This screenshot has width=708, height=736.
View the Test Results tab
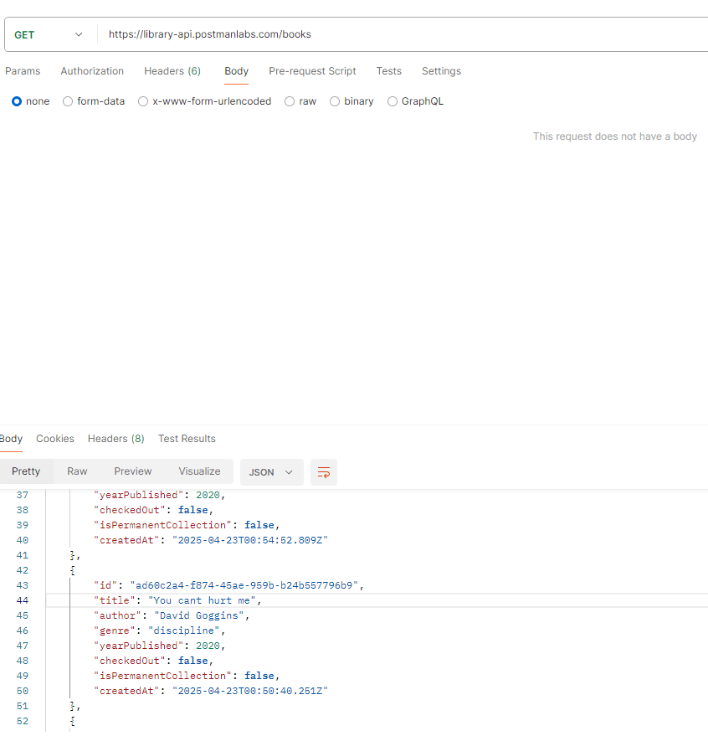pos(187,439)
